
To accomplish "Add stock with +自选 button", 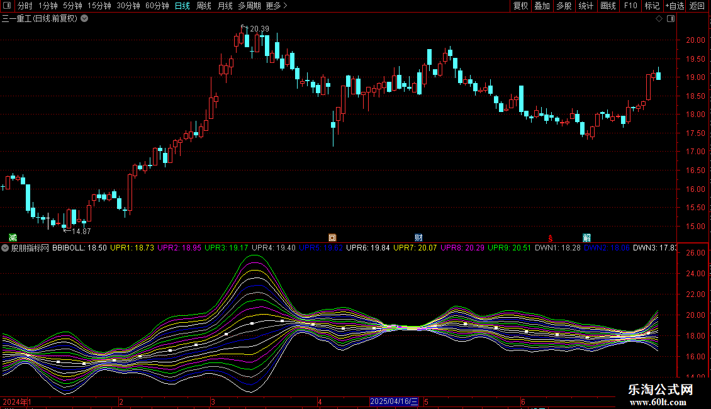I will tap(675, 6).
